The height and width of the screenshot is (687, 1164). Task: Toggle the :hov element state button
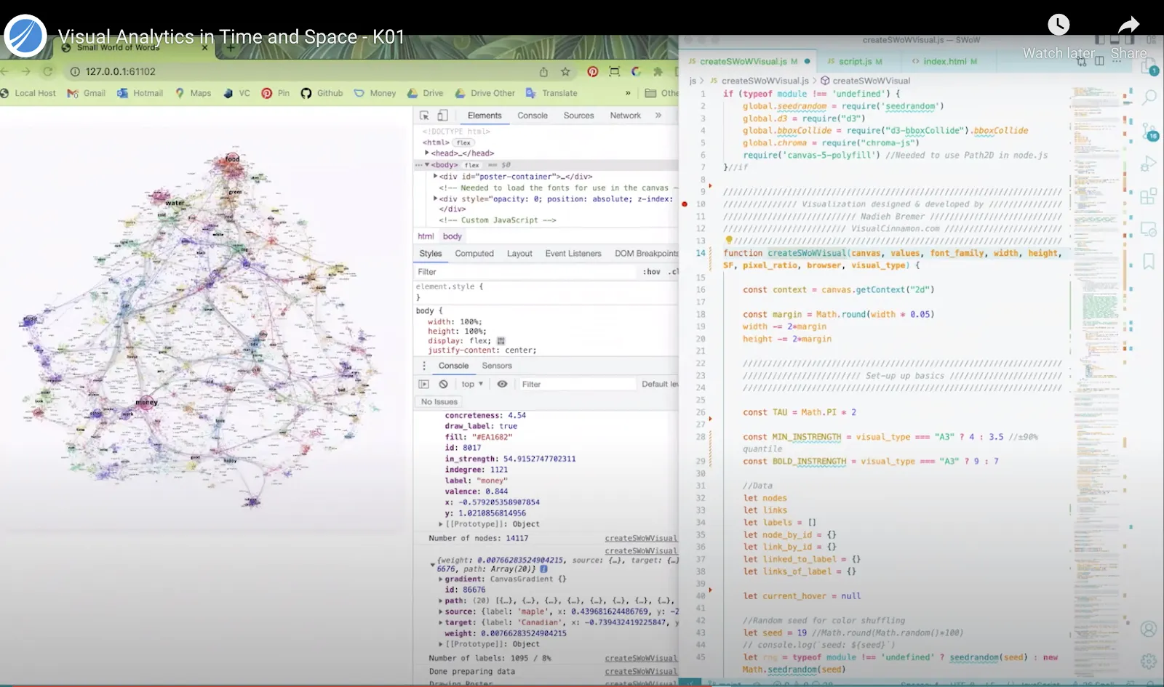652,272
